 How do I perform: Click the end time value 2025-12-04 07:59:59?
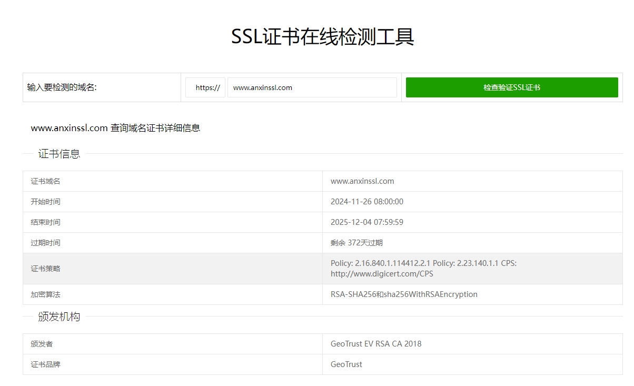[x=367, y=222]
